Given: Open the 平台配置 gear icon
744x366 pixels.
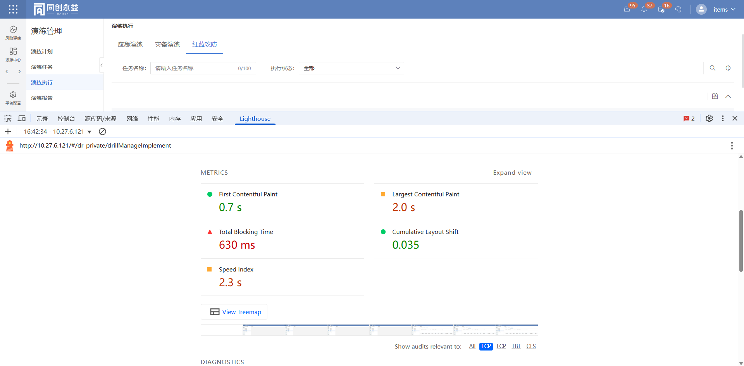Looking at the screenshot, I should tap(13, 98).
